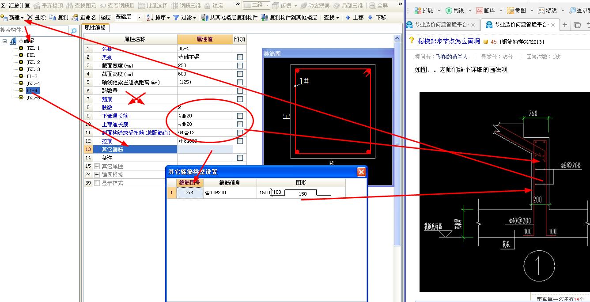Screen dimensions: 590x302
Task: Click the 下移 down arrow
Action: pos(370,18)
